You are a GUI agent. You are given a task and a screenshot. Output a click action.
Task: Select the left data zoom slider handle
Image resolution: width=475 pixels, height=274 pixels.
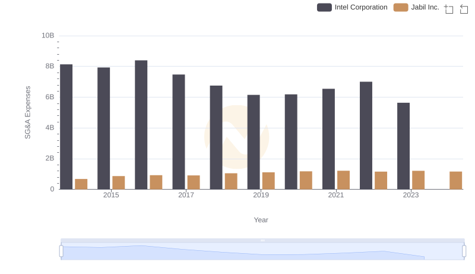tap(61, 251)
